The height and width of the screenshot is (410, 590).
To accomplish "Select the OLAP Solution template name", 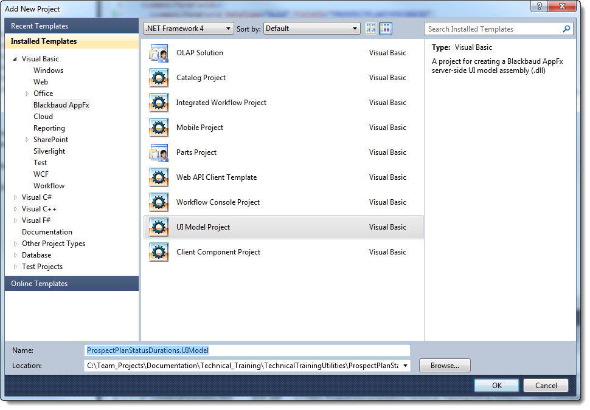I will 200,53.
